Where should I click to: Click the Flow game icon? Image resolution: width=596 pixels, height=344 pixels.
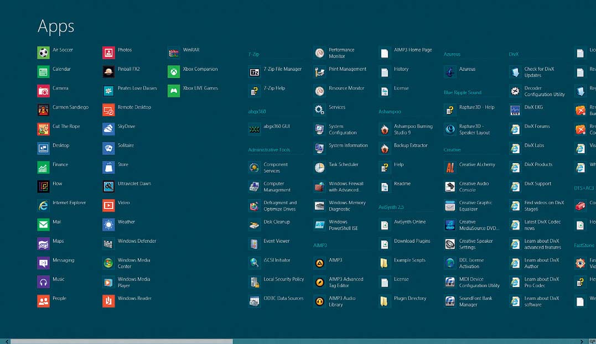[x=43, y=186]
